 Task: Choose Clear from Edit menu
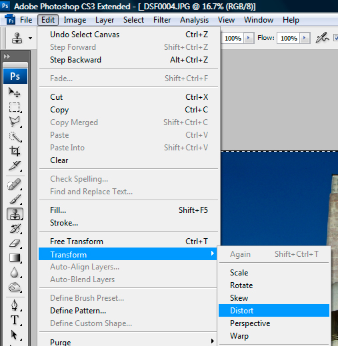tap(129, 160)
